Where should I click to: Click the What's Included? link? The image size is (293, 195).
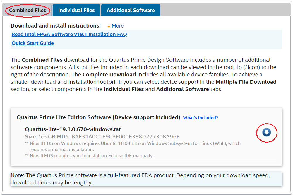[201, 118]
